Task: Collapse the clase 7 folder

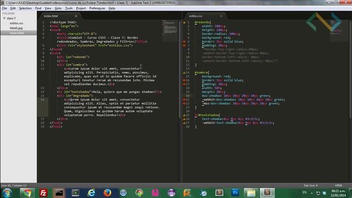Action: tap(4, 18)
